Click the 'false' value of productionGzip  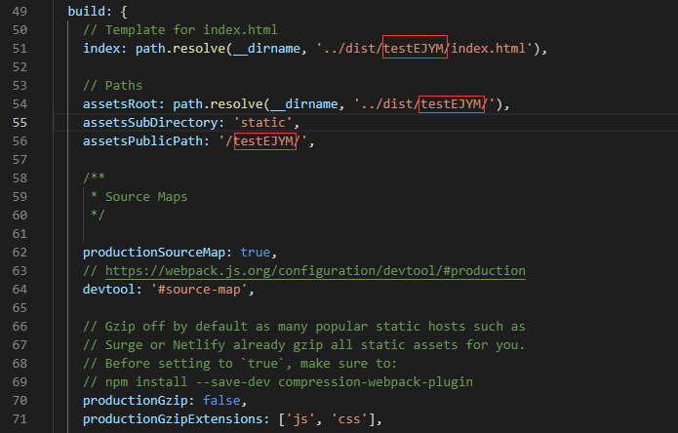point(221,401)
